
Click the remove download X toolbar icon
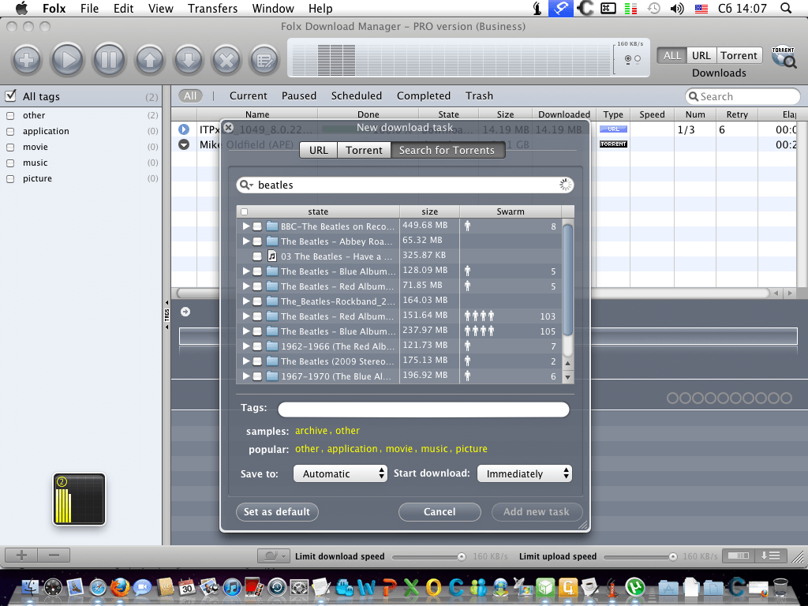226,60
